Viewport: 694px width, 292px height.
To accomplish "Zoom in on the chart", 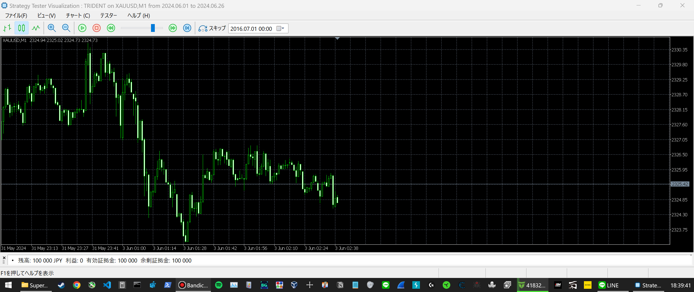I will [x=52, y=28].
